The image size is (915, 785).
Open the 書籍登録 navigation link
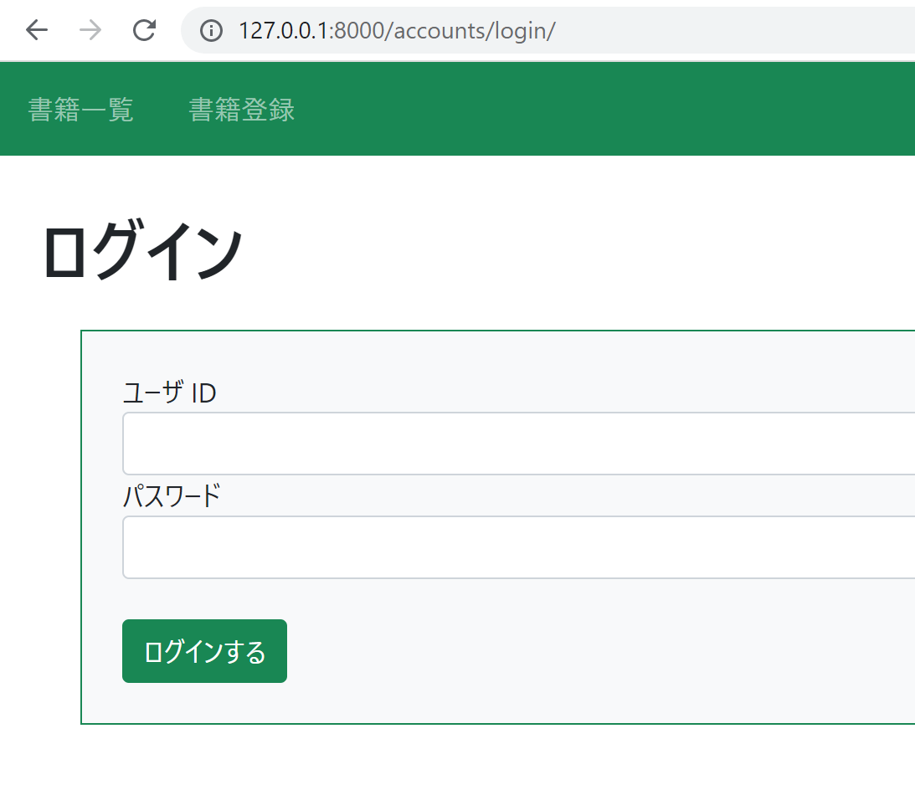pyautogui.click(x=242, y=110)
